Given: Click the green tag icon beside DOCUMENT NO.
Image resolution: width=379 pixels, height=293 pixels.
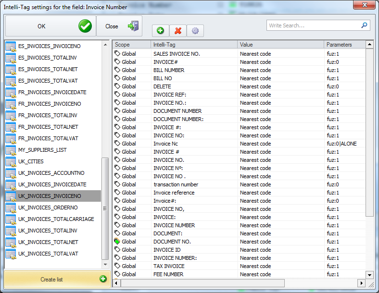Looking at the screenshot, I should click(117, 241).
